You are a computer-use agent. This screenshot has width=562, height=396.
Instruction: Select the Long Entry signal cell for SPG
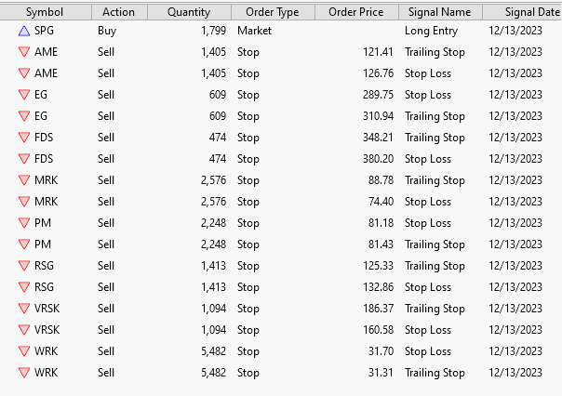point(431,31)
